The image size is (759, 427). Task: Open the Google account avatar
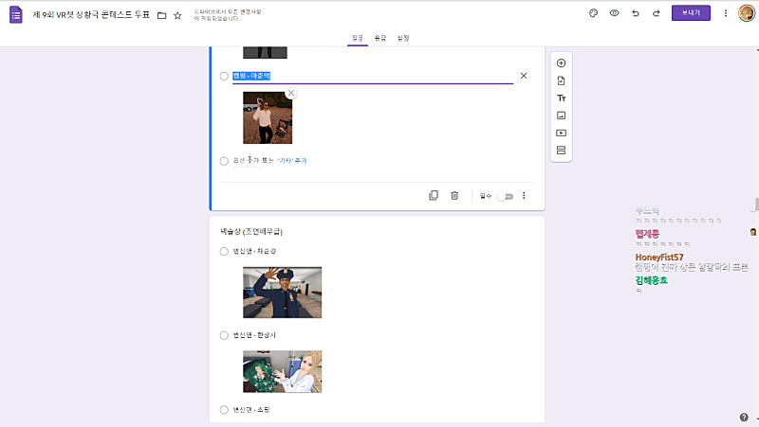(747, 13)
